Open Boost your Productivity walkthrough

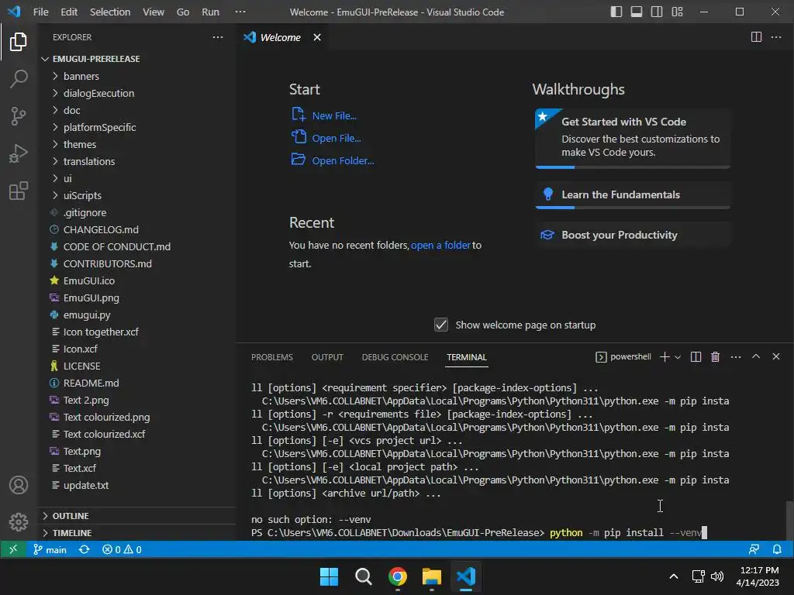(x=633, y=235)
